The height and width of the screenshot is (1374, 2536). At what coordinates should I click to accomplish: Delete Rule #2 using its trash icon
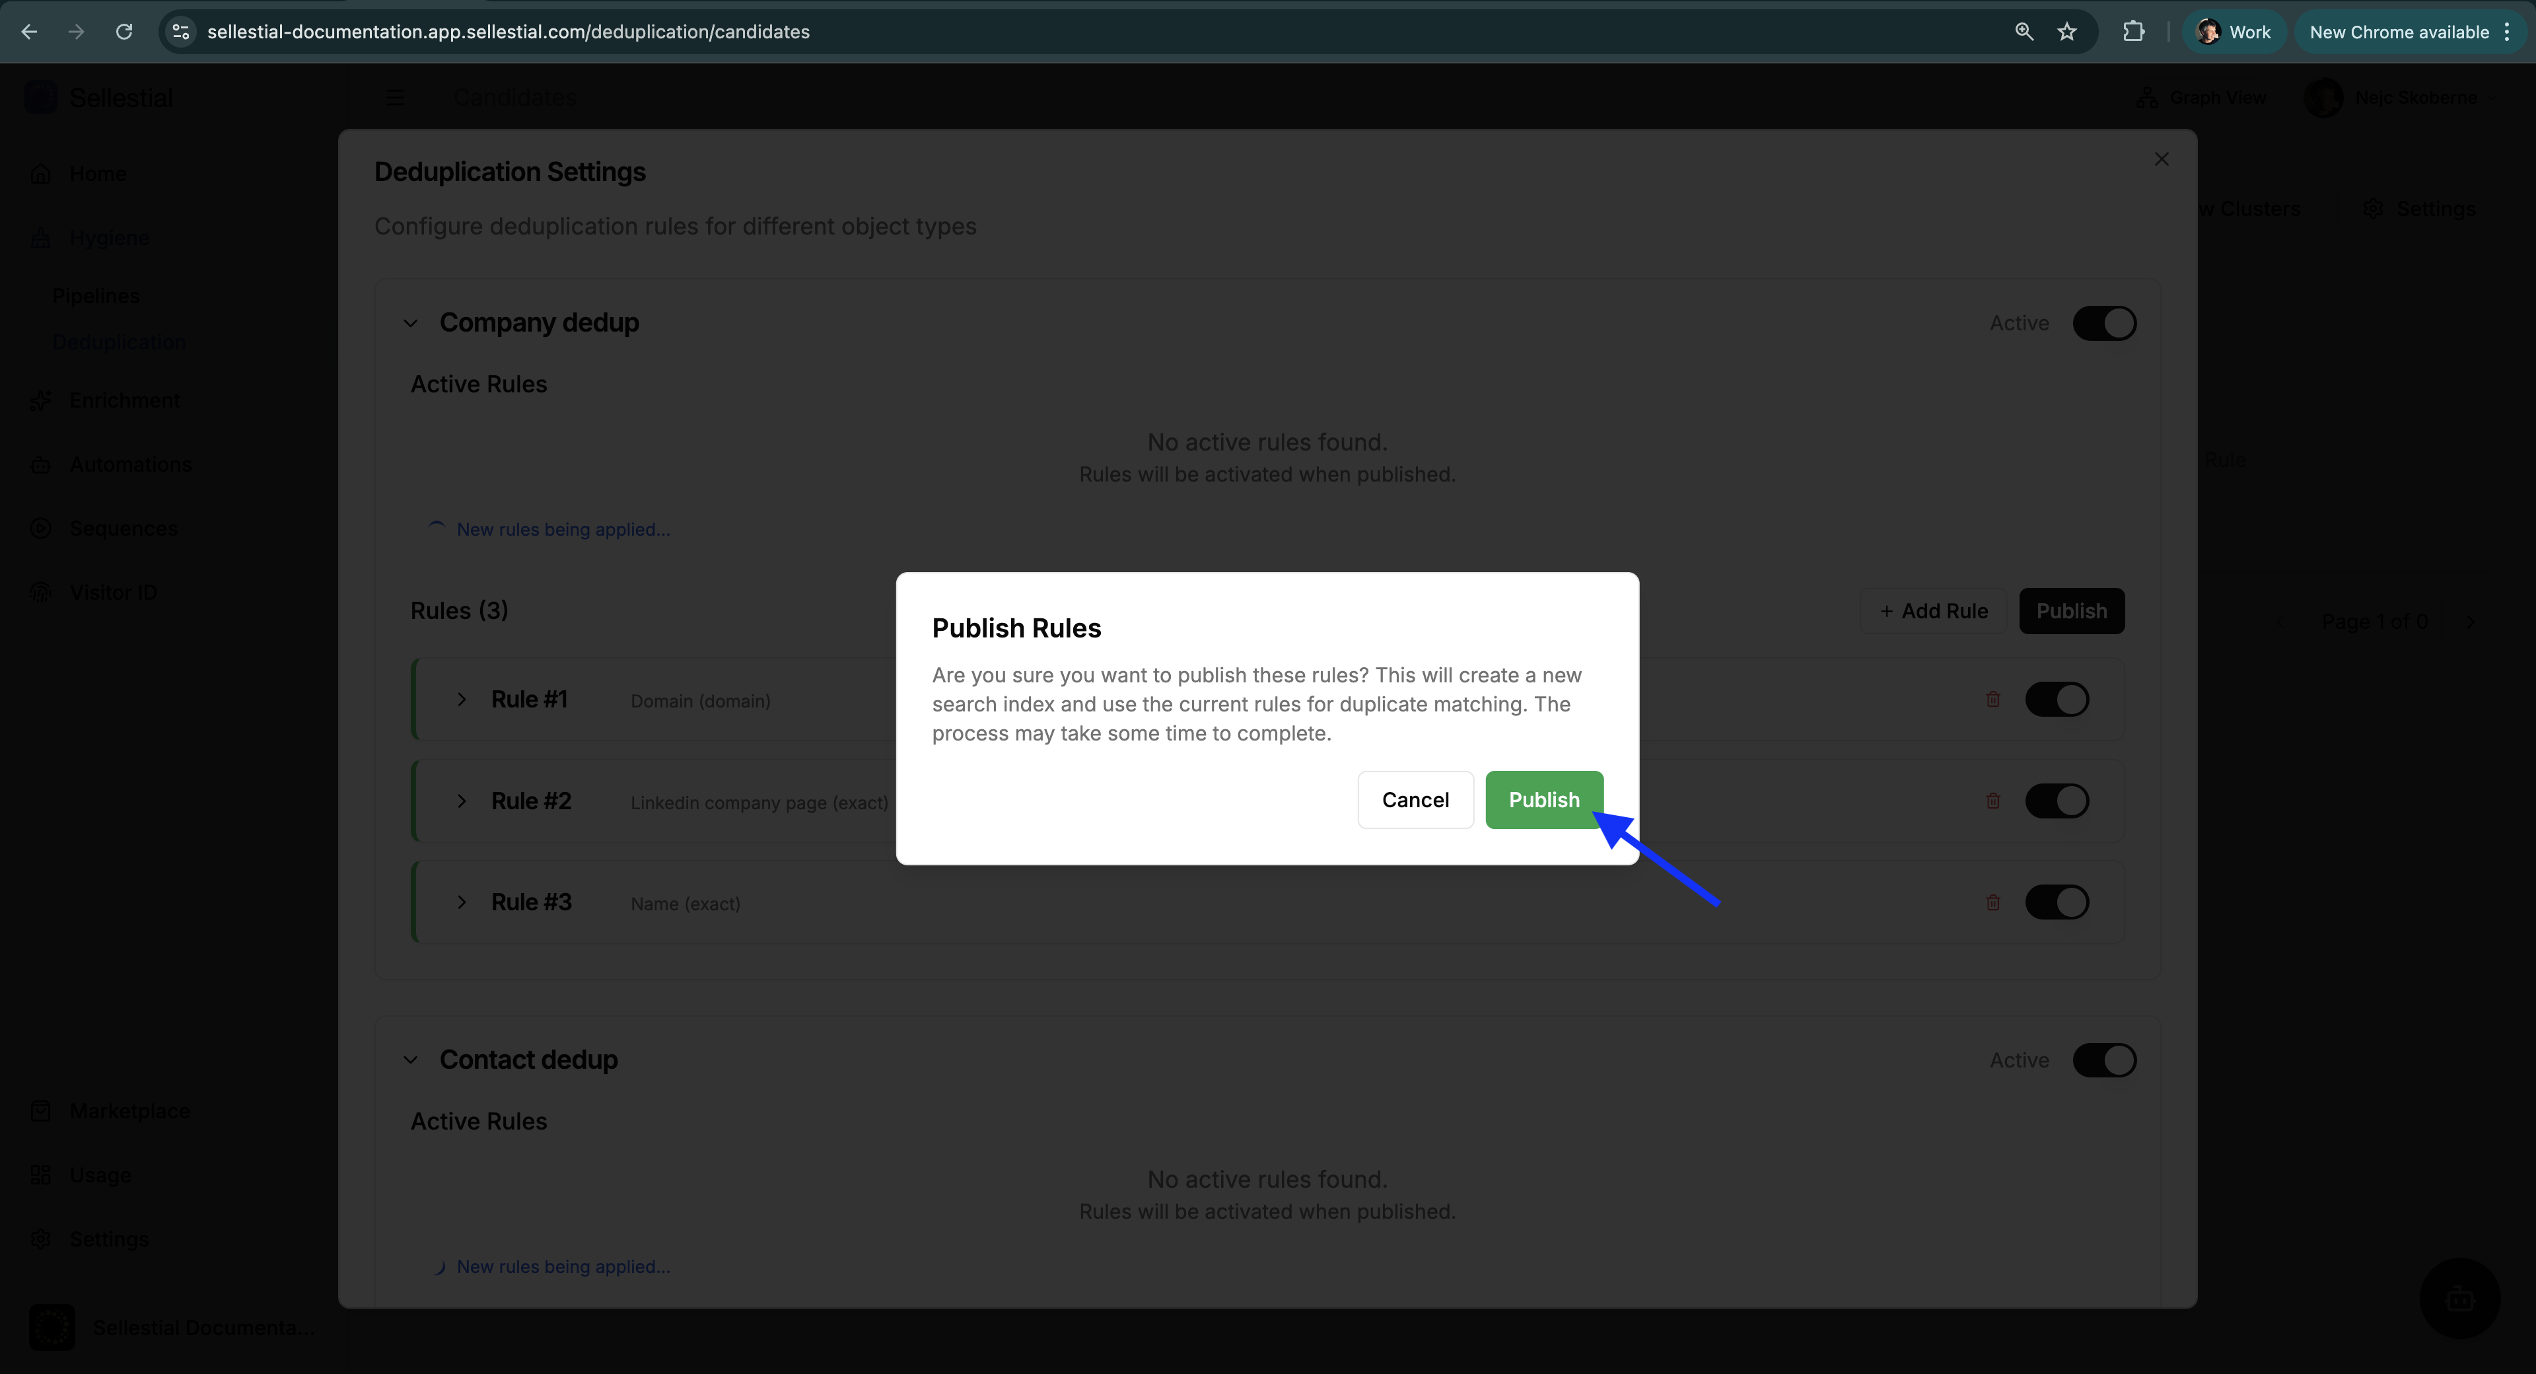1994,801
